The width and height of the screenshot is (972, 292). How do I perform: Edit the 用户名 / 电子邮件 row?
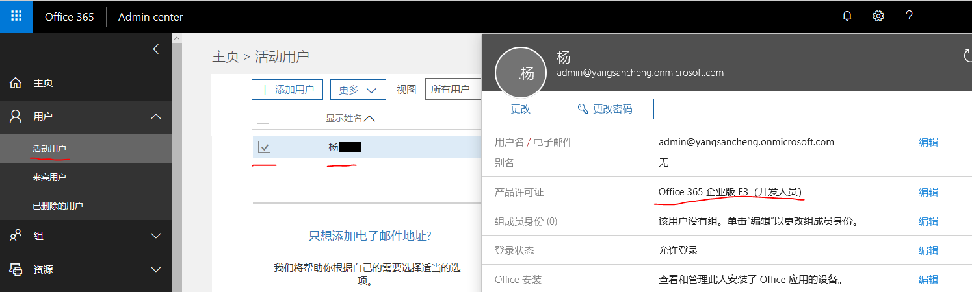pos(928,142)
